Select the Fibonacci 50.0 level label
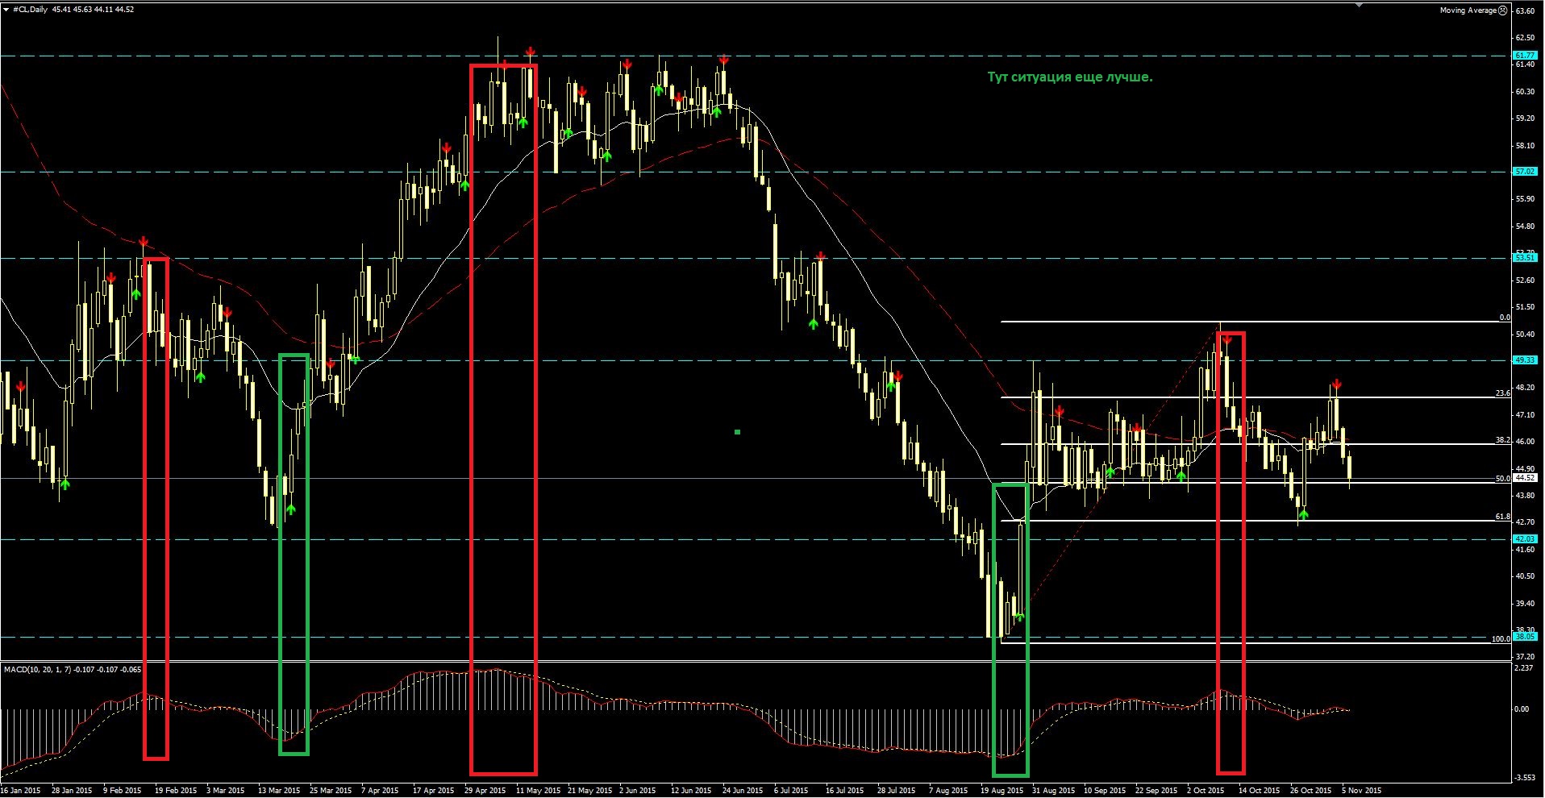Viewport: 1545px width, 798px height. [x=1503, y=479]
